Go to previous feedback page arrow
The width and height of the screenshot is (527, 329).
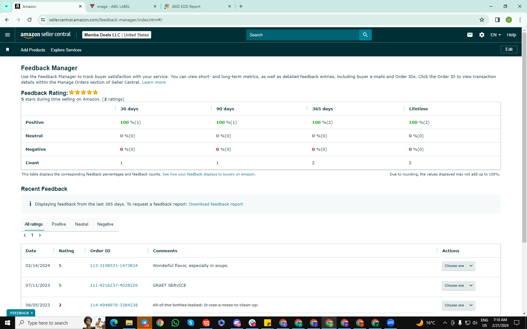point(25,235)
